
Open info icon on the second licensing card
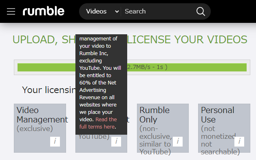pyautogui.click(x=116, y=142)
